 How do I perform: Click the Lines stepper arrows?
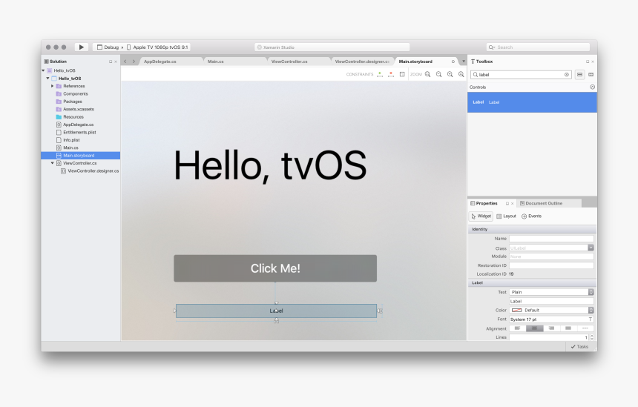click(591, 337)
